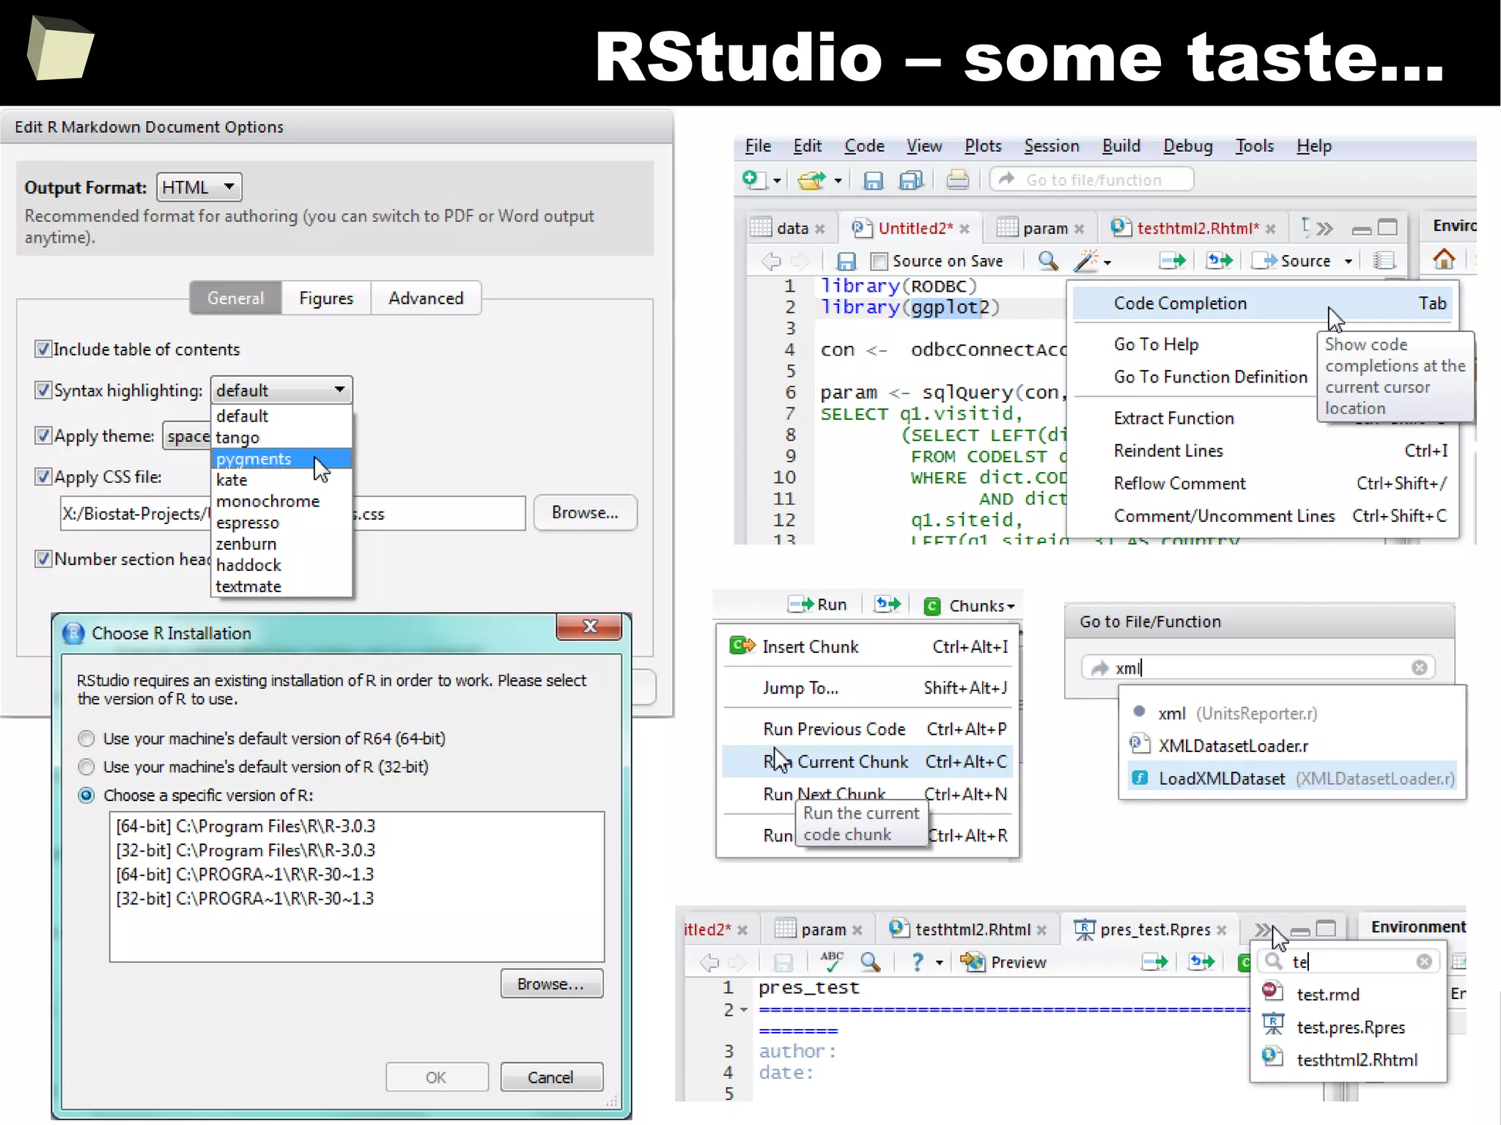This screenshot has width=1501, height=1125.
Task: Open the Code Tools magic wand icon
Action: [1086, 261]
